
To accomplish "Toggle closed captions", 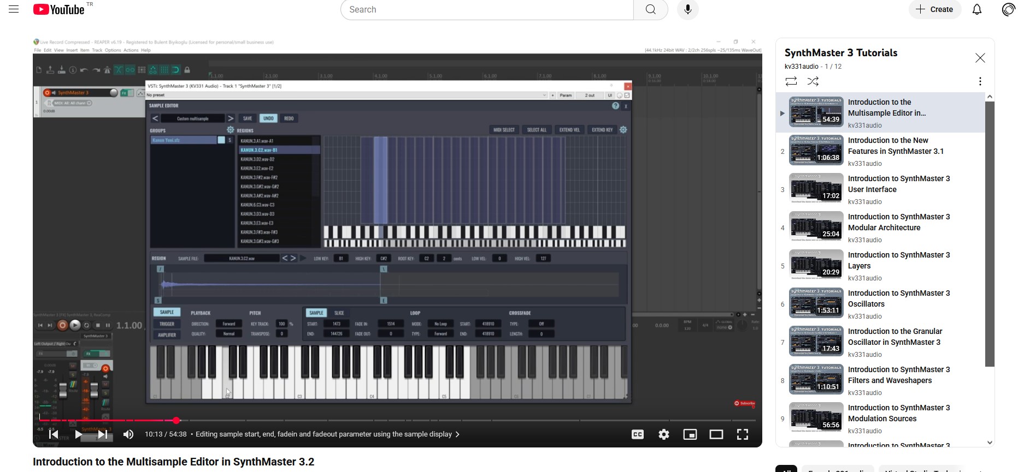I will 638,434.
